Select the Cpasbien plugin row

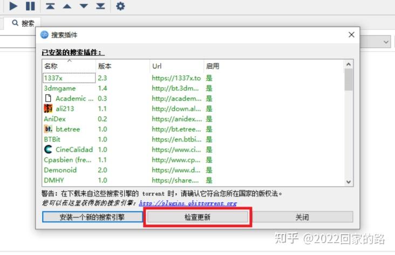coord(193,160)
